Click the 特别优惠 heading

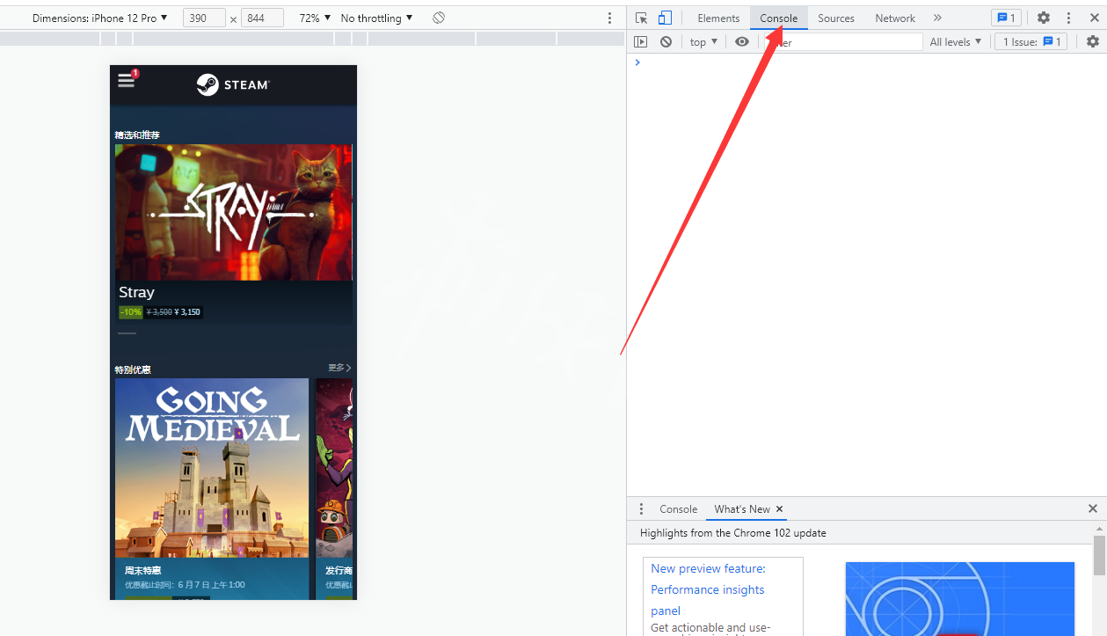point(133,369)
